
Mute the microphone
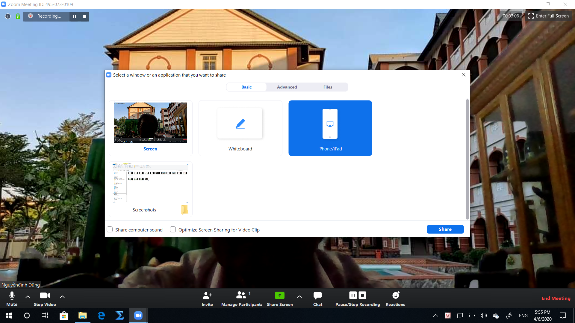(12, 298)
